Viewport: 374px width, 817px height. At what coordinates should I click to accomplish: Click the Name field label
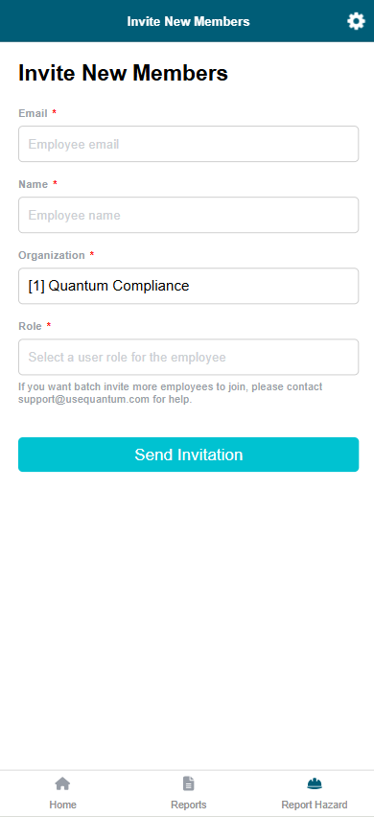point(34,184)
